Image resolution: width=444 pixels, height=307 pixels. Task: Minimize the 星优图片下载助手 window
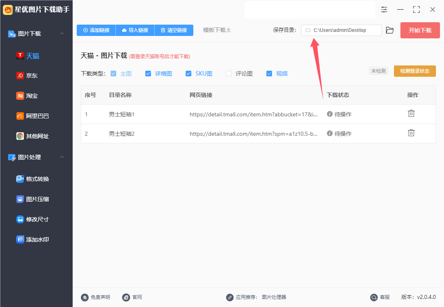click(400, 9)
